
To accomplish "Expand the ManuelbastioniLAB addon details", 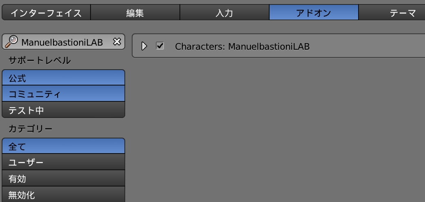I will [144, 46].
